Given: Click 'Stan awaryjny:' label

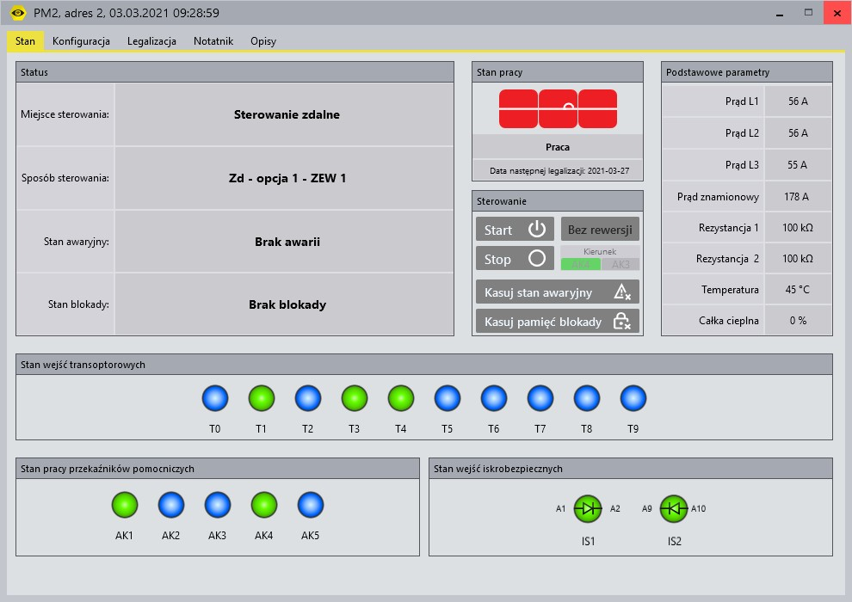Looking at the screenshot, I should [x=77, y=242].
